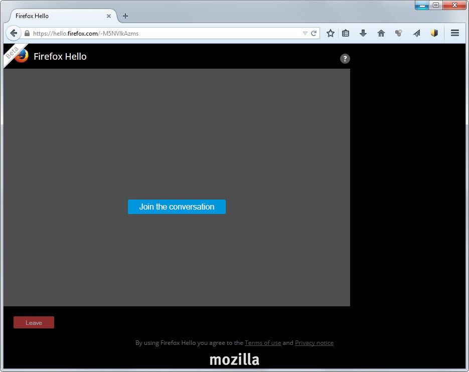Click the yellow shield toolbar icon

[434, 33]
